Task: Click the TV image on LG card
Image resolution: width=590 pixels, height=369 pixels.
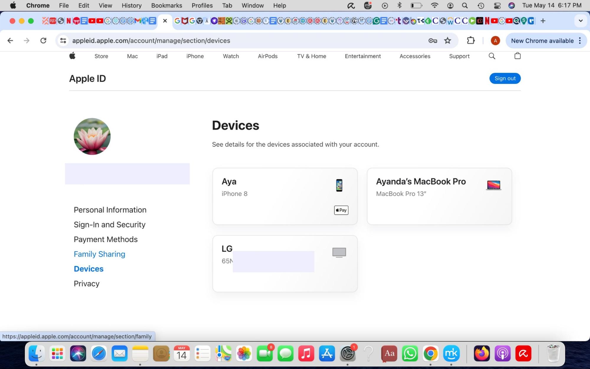Action: pos(339,252)
